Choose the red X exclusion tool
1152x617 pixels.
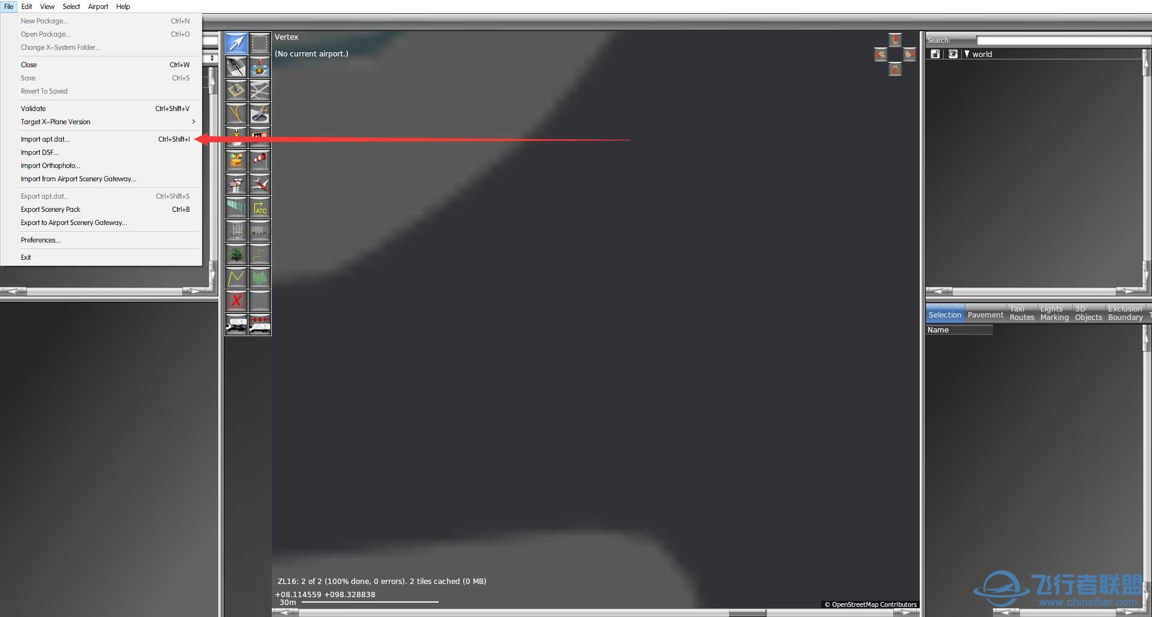point(236,301)
